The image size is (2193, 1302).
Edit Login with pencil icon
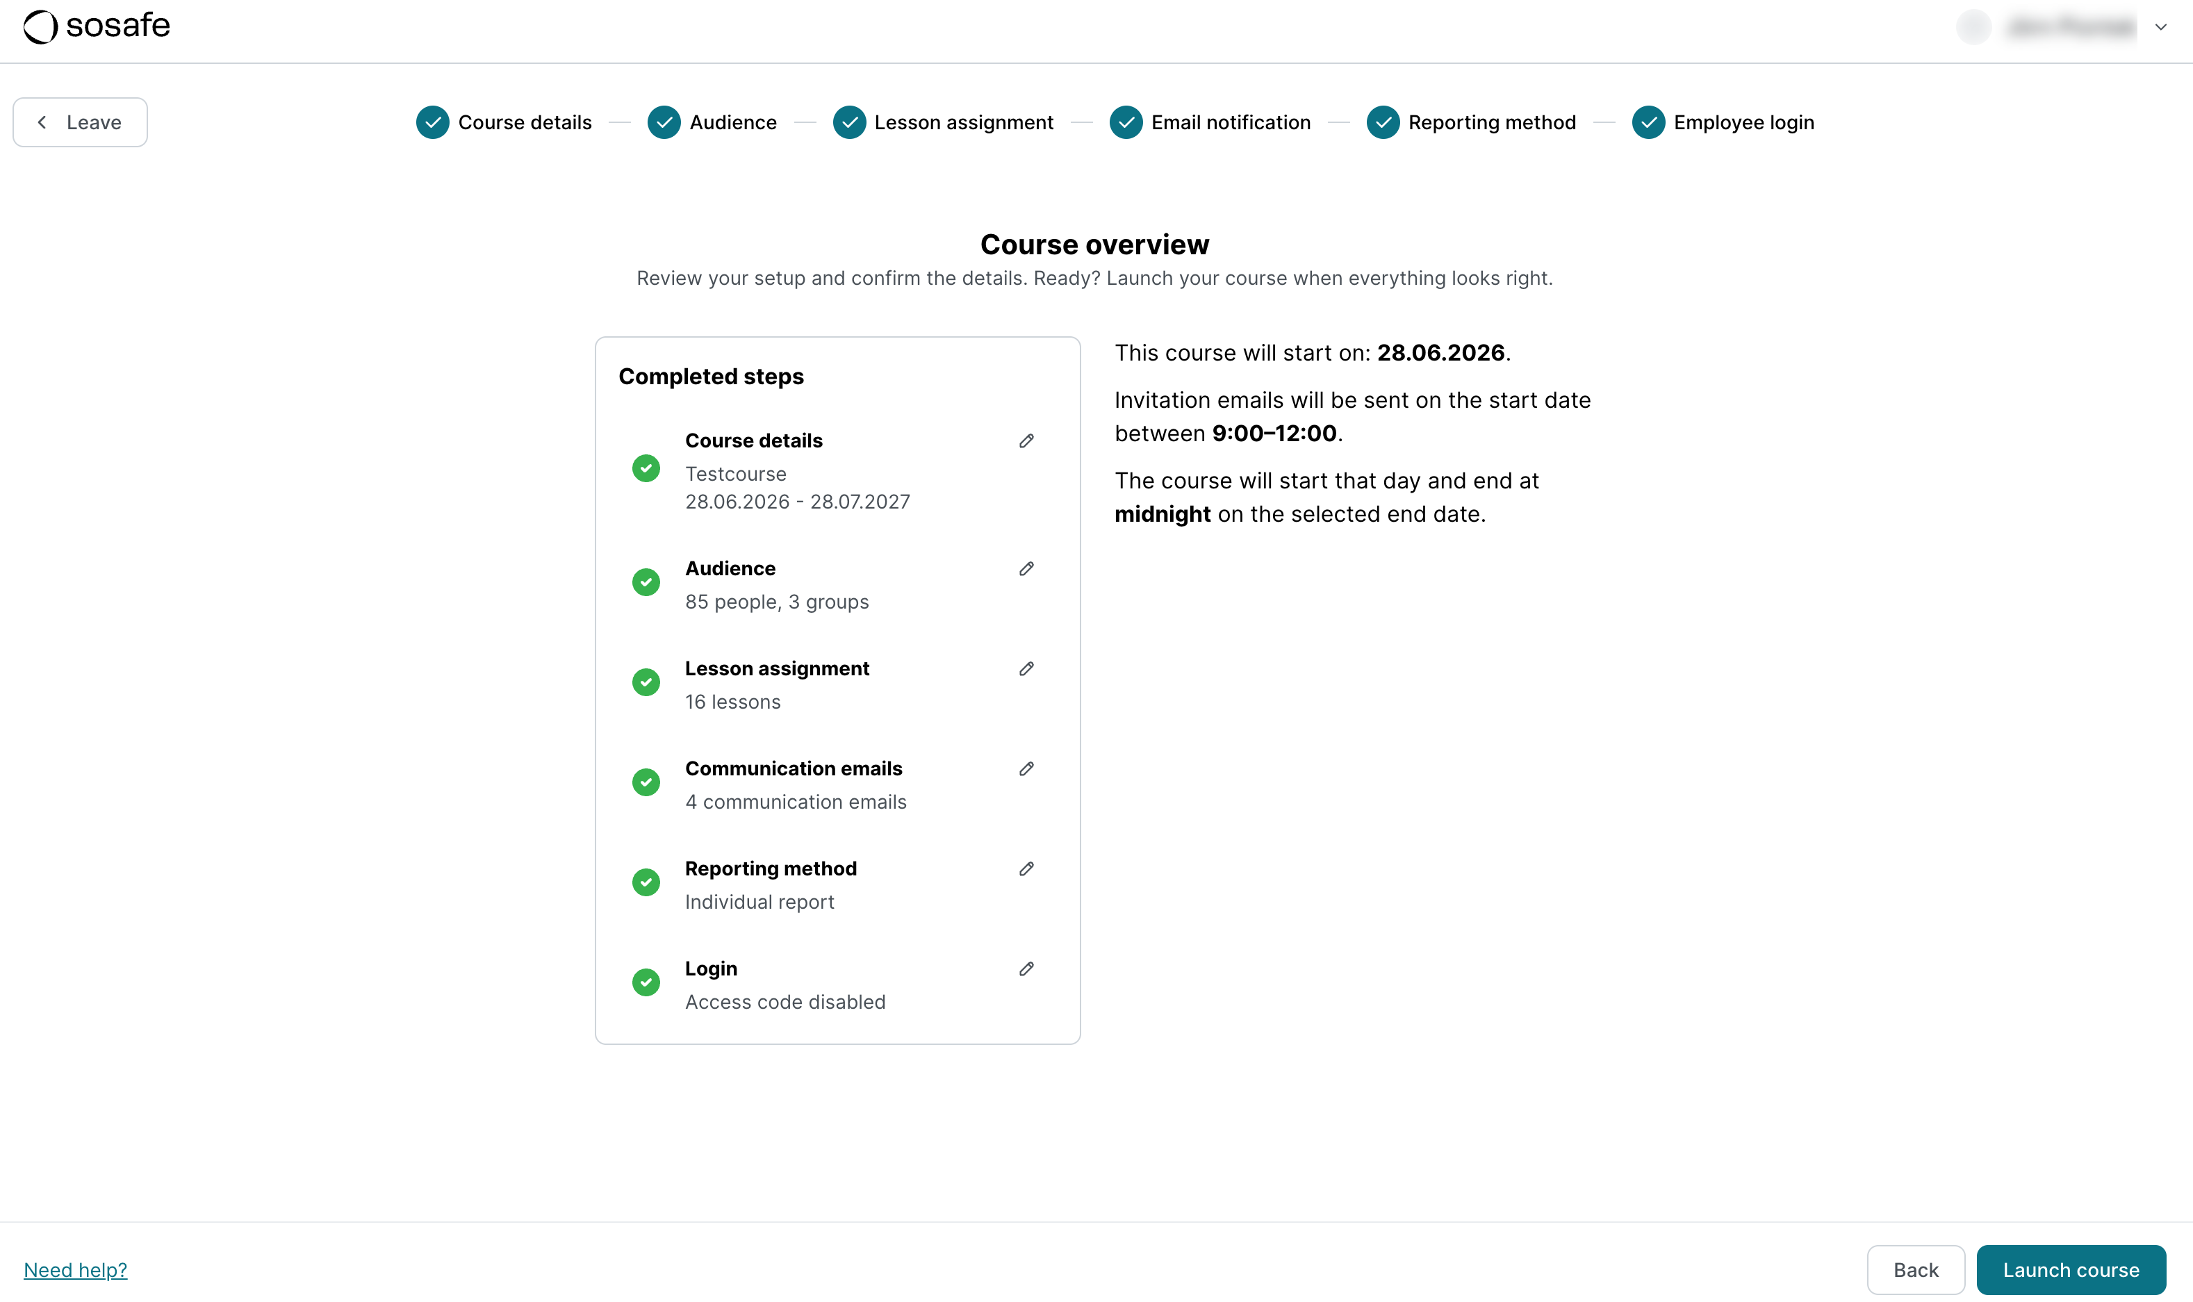[x=1026, y=969]
